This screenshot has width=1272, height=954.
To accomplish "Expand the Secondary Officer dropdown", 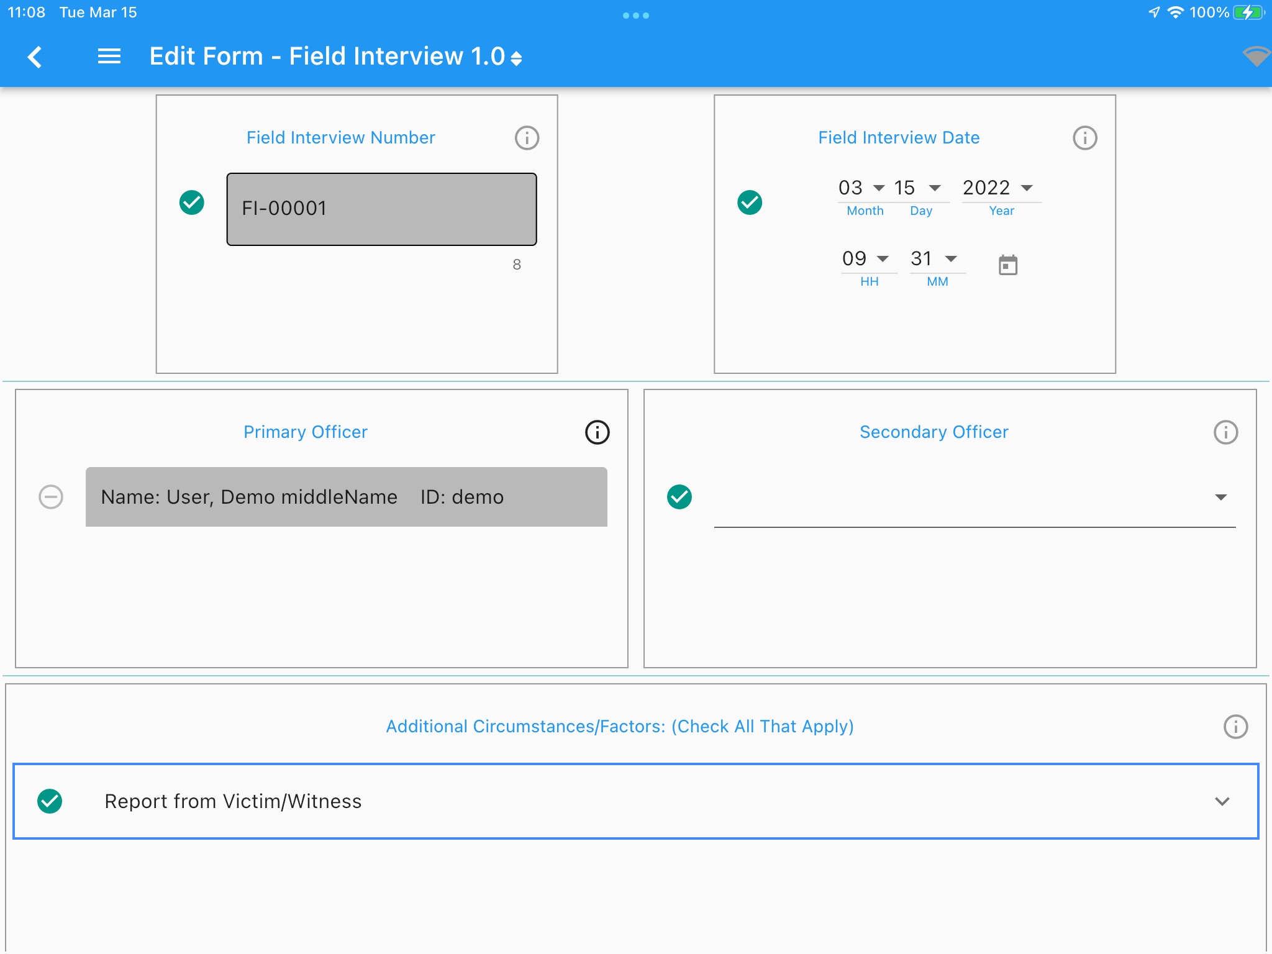I will point(1220,497).
